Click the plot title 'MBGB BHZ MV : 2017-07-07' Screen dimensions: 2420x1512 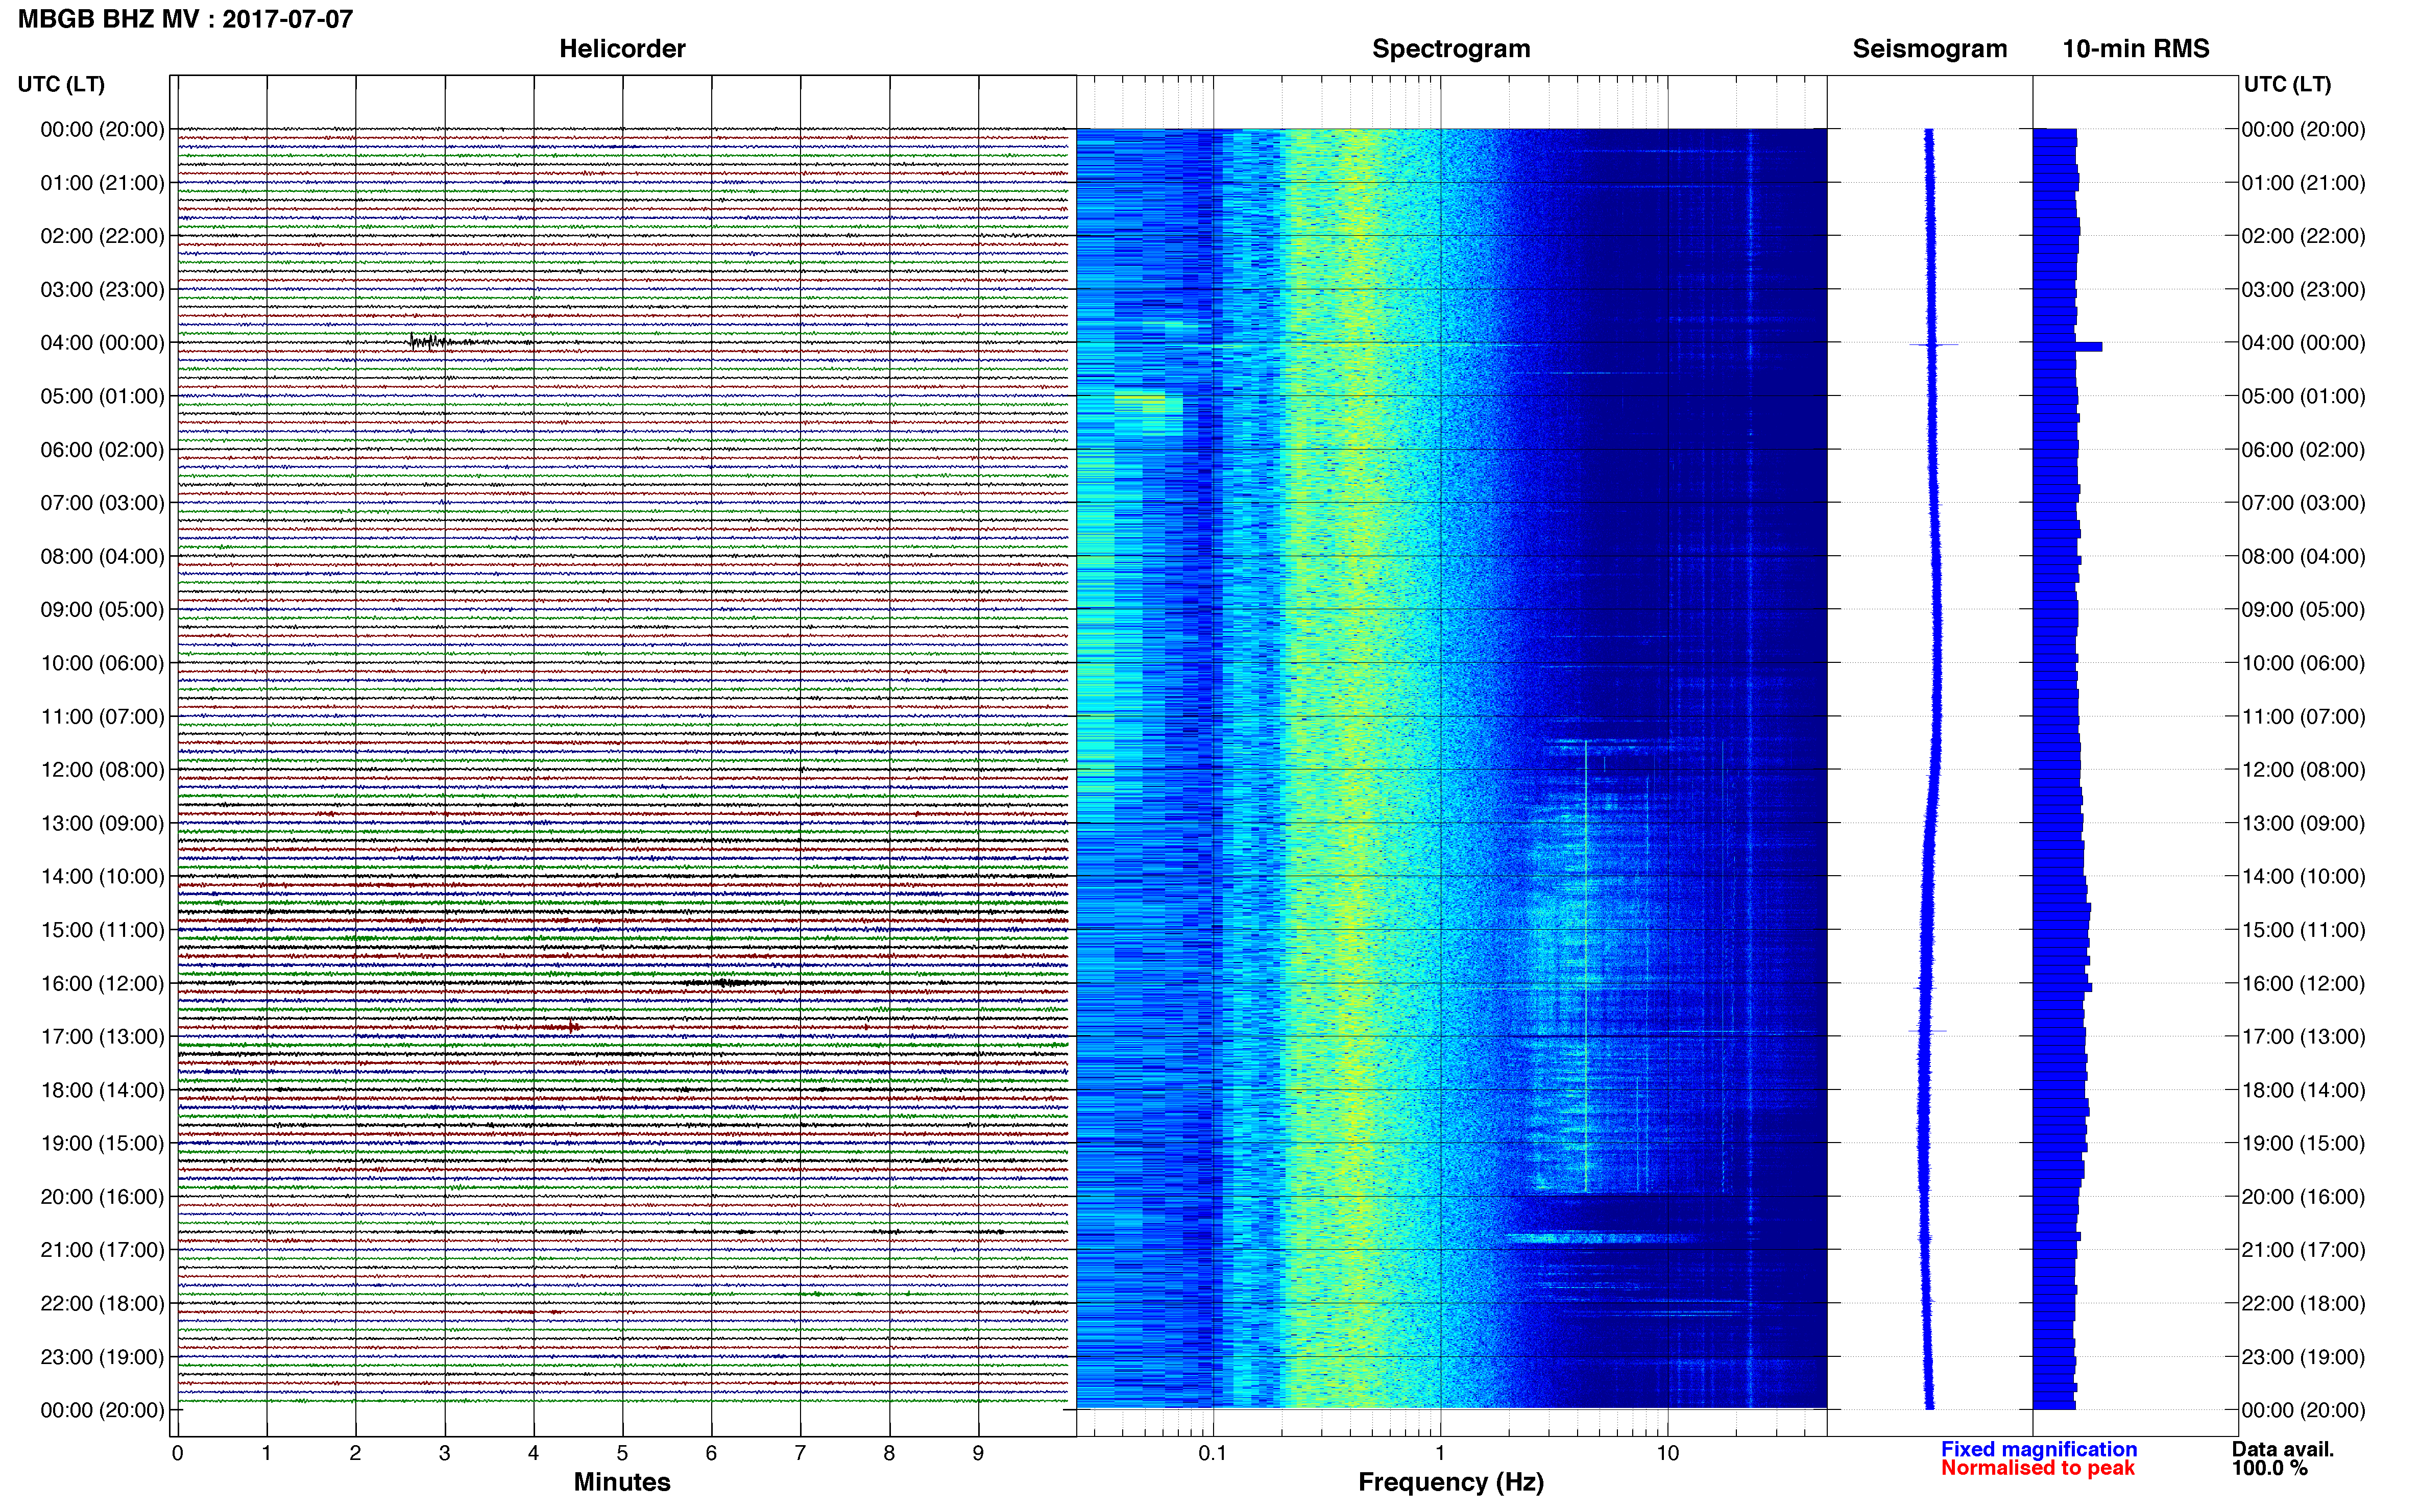[185, 19]
